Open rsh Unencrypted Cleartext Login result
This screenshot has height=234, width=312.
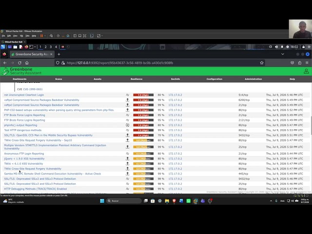(24, 95)
